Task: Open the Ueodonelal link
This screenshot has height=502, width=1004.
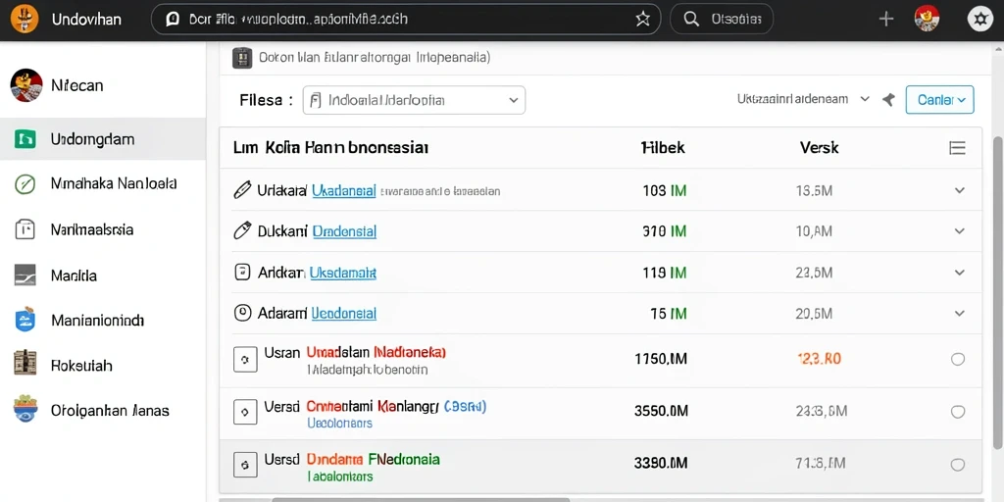Action: click(344, 313)
